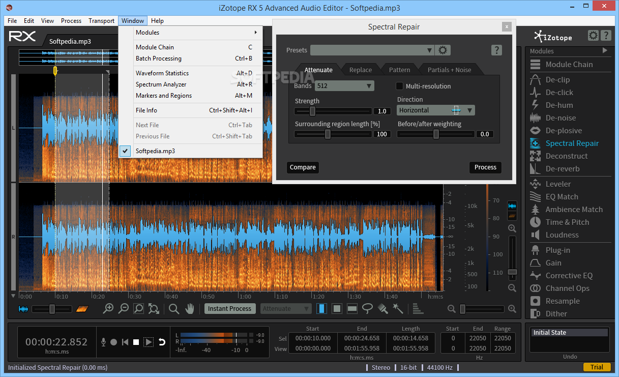Expand the Modules panel header arrow
The image size is (619, 377).
coord(605,50)
